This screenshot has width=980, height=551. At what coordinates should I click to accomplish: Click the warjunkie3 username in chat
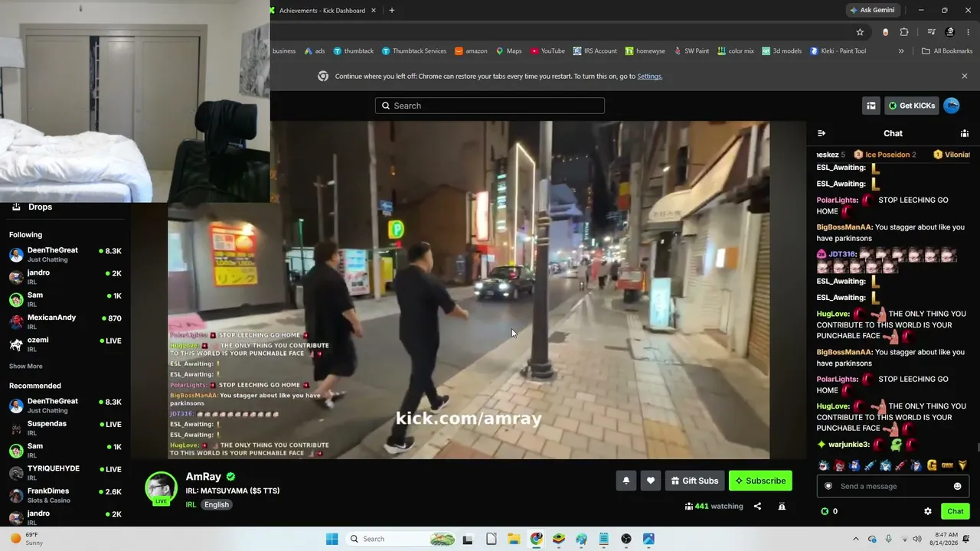click(849, 445)
